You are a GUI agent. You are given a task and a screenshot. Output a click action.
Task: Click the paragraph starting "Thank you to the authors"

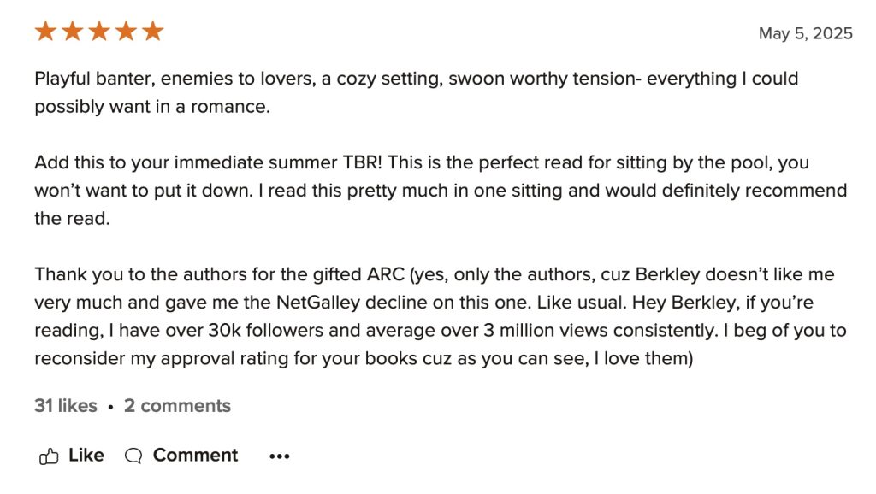coord(436,316)
